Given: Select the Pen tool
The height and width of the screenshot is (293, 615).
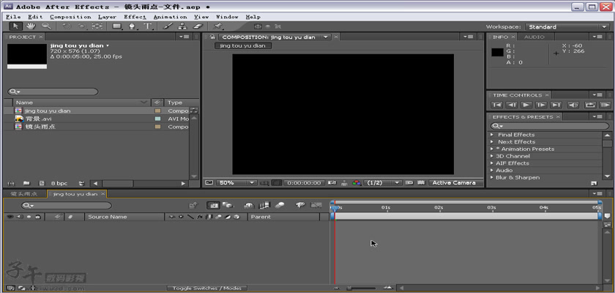Looking at the screenshot, I should point(133,26).
